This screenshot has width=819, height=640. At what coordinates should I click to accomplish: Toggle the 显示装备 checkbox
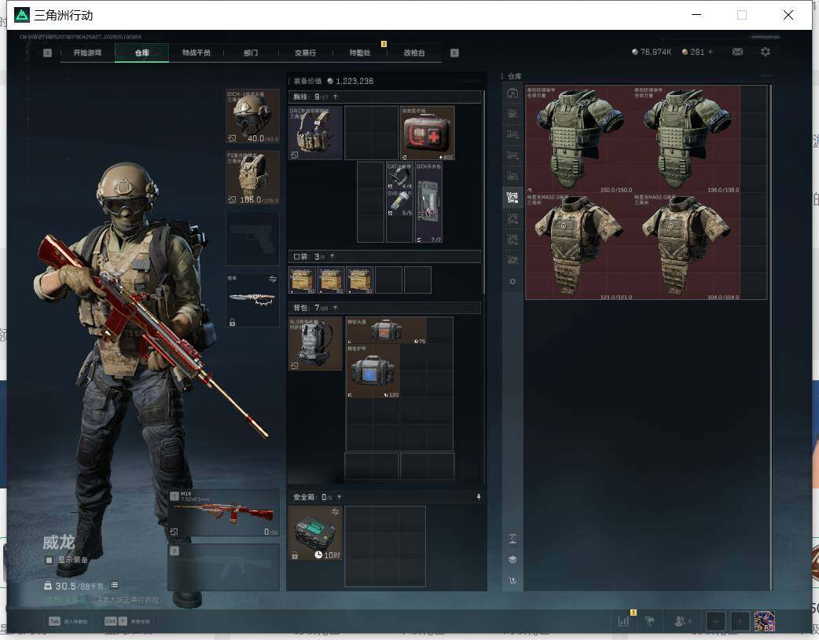click(49, 560)
